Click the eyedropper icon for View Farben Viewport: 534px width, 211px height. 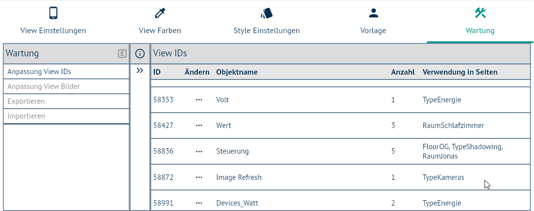[160, 13]
